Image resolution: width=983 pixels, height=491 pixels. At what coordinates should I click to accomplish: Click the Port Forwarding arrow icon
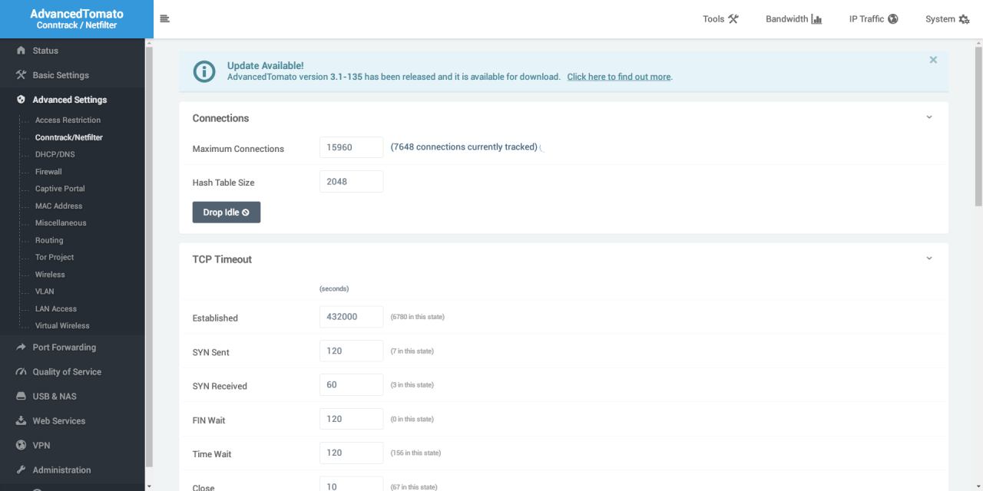point(21,348)
